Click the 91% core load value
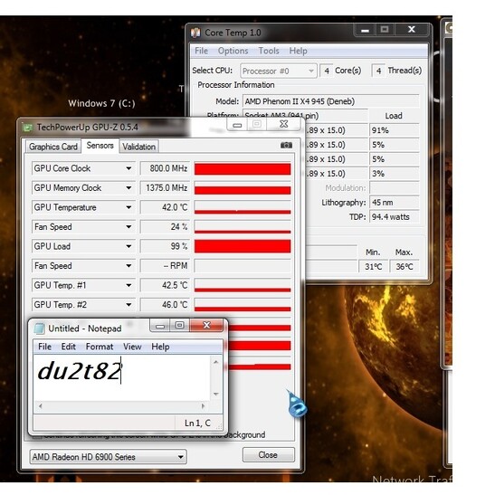The image size is (495, 495). (395, 130)
